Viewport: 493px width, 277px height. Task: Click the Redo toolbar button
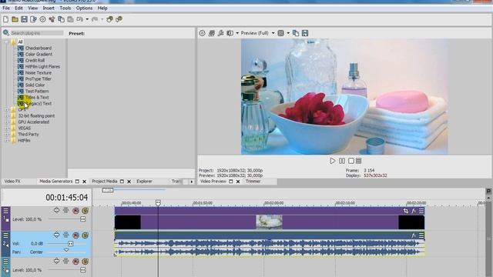click(95, 19)
